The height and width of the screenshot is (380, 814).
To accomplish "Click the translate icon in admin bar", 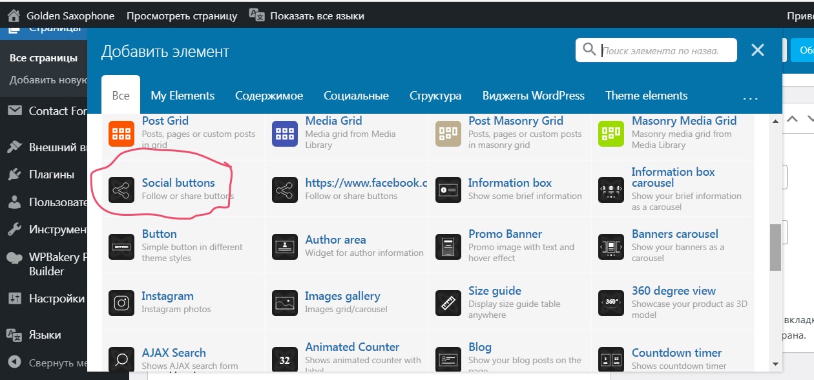I will (x=256, y=15).
